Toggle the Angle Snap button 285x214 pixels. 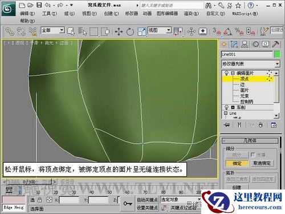(x=228, y=31)
